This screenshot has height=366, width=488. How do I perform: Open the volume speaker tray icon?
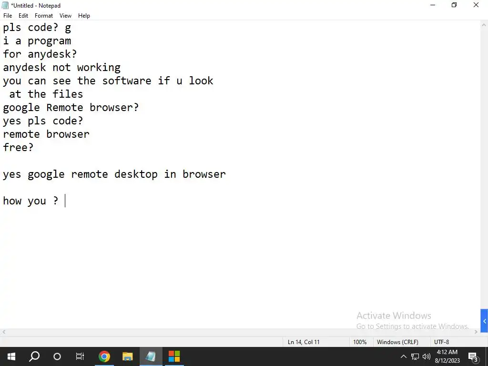pos(427,356)
